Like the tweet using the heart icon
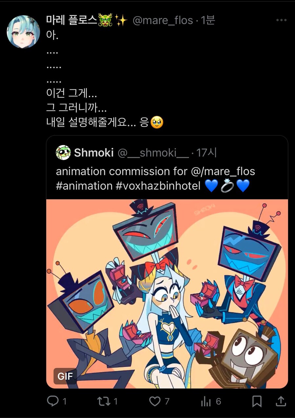Screen dimensions: 295x418 tap(154, 401)
